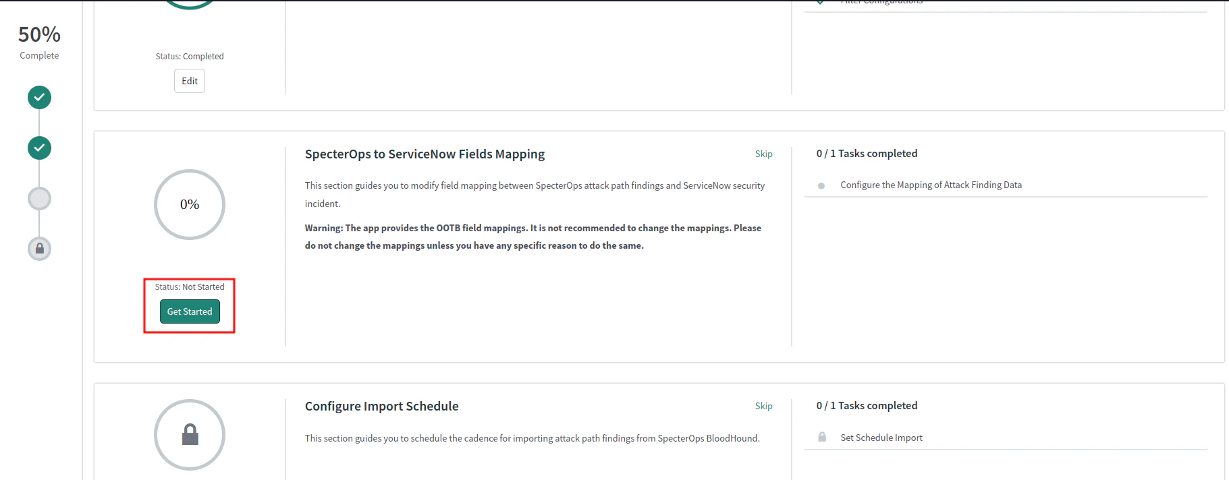Click the lock icon next to Set Schedule Import

pos(822,437)
